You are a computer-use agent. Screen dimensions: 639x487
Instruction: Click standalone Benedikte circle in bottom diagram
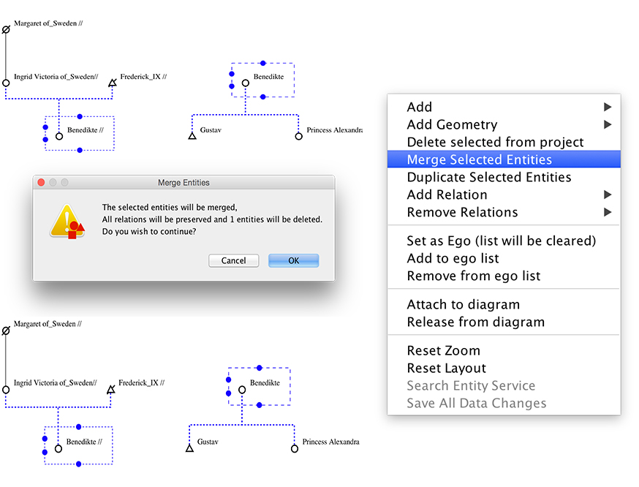tap(242, 390)
